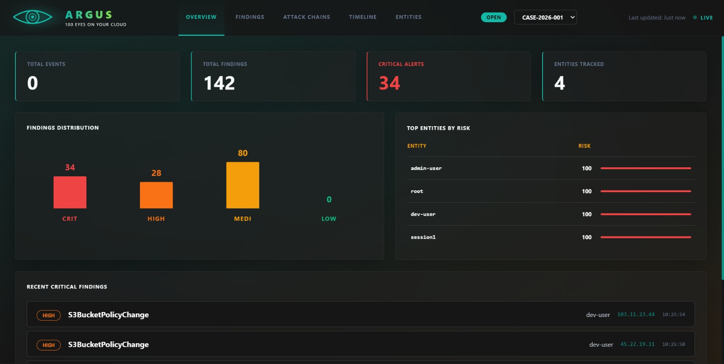Click the Findings Distribution heading

[62, 128]
